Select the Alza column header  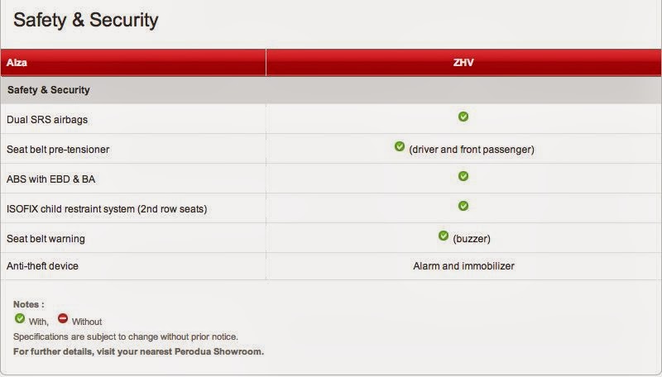point(17,62)
